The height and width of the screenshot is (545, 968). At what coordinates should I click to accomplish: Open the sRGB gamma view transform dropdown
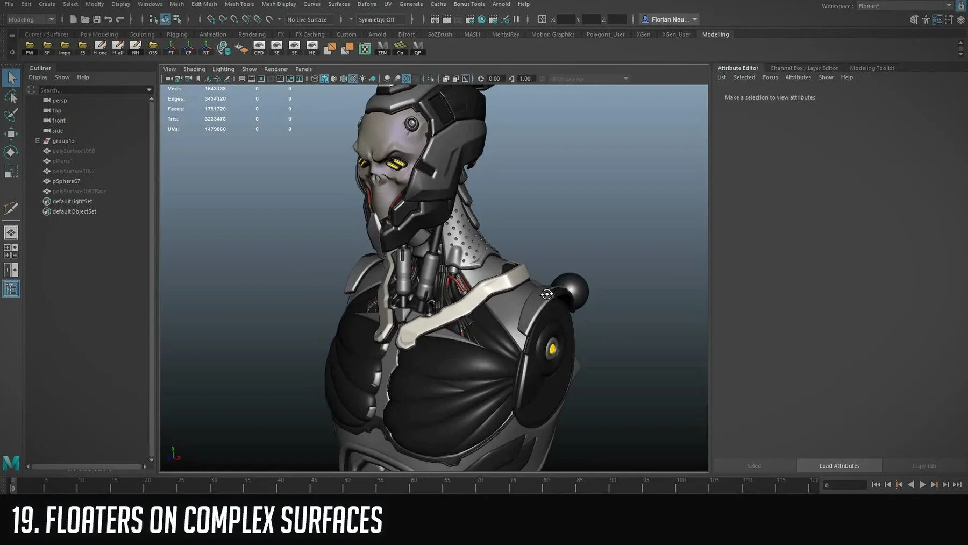[x=589, y=79]
